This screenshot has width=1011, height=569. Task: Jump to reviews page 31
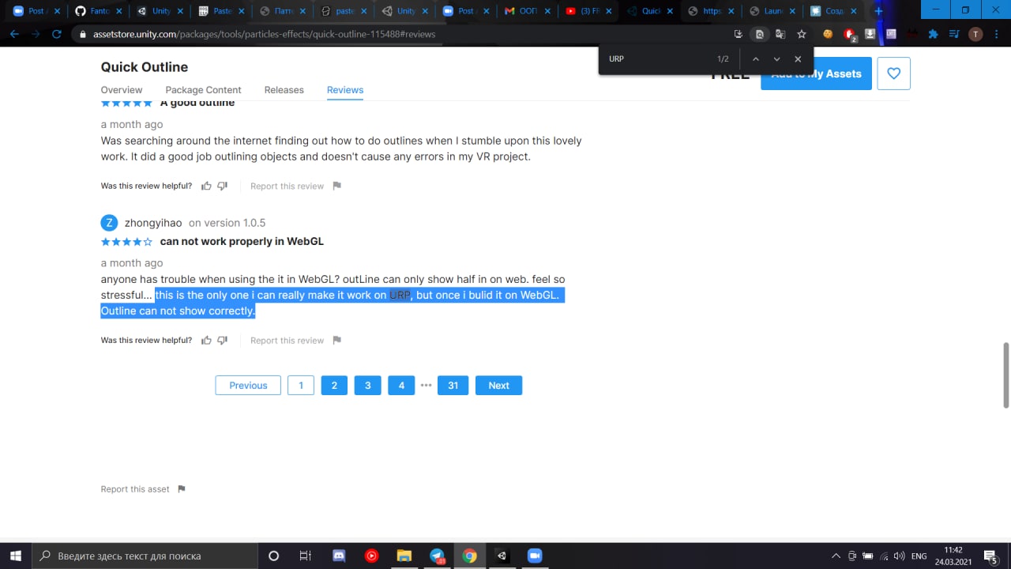point(453,386)
